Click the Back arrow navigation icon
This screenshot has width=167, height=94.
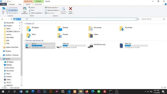click(x=2, y=19)
